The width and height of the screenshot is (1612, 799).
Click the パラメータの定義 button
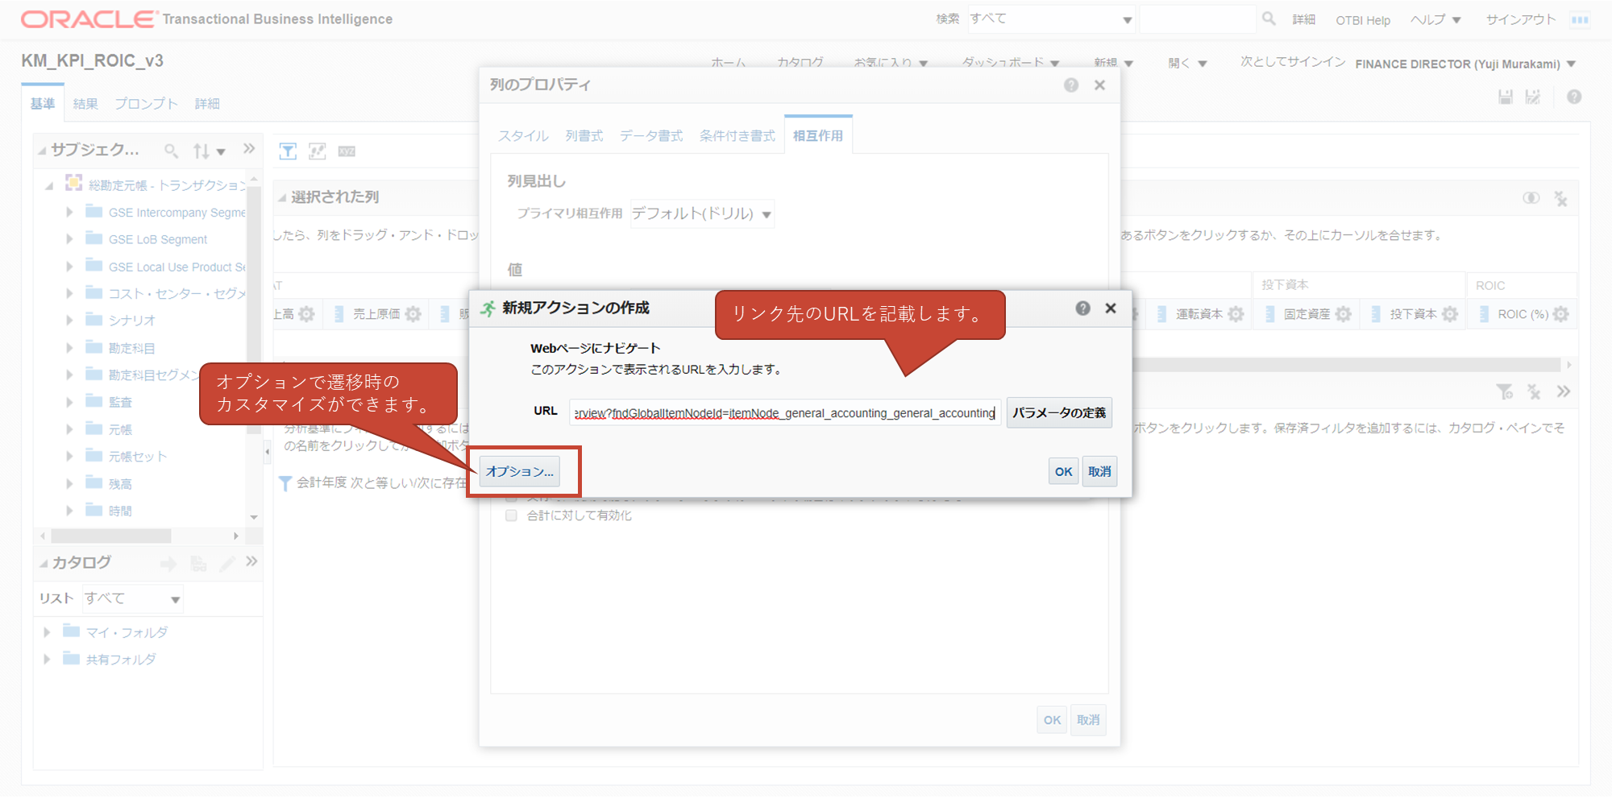pos(1059,412)
